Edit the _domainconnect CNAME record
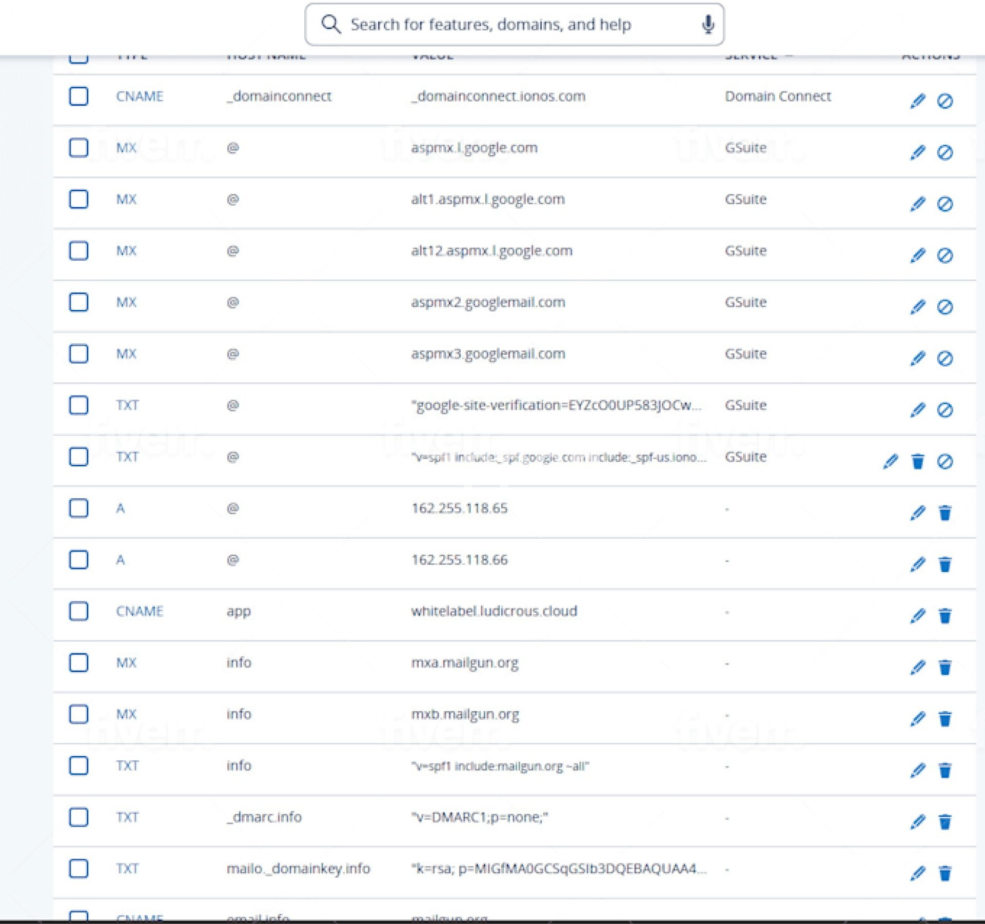Viewport: 985px width, 924px height. click(918, 101)
